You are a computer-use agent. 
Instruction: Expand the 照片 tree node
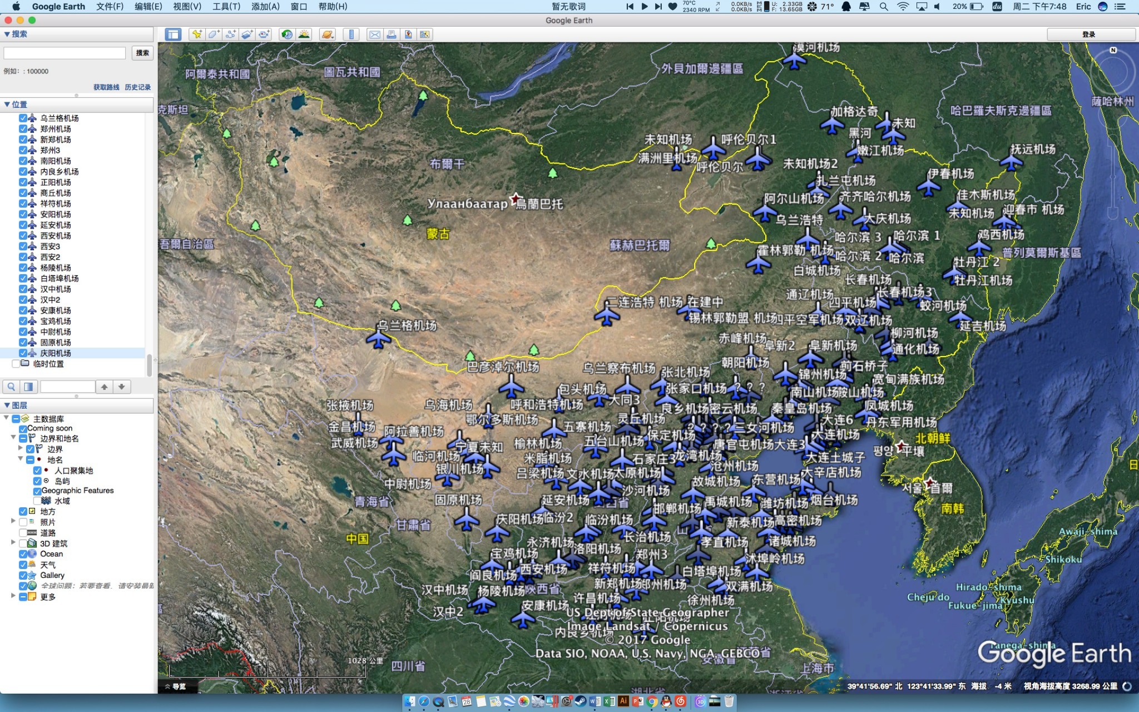pos(13,521)
